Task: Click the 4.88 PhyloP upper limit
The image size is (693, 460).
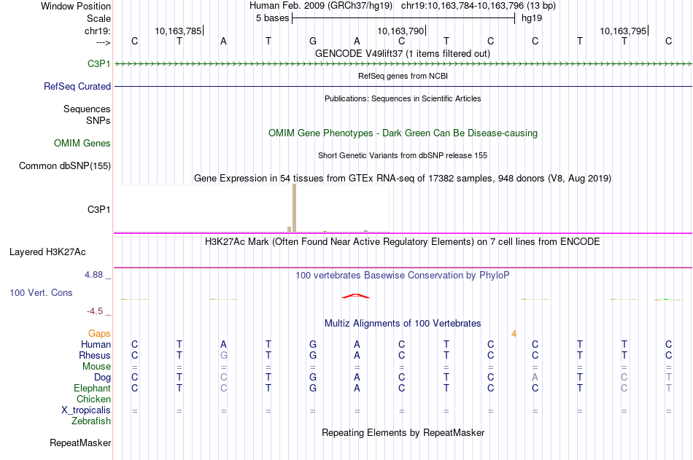Action: [93, 275]
